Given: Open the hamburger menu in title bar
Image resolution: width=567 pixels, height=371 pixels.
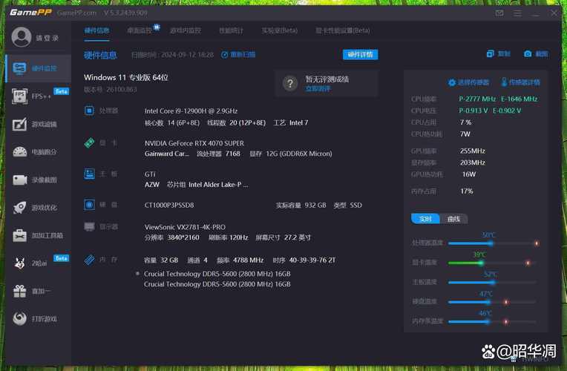Looking at the screenshot, I should (517, 13).
